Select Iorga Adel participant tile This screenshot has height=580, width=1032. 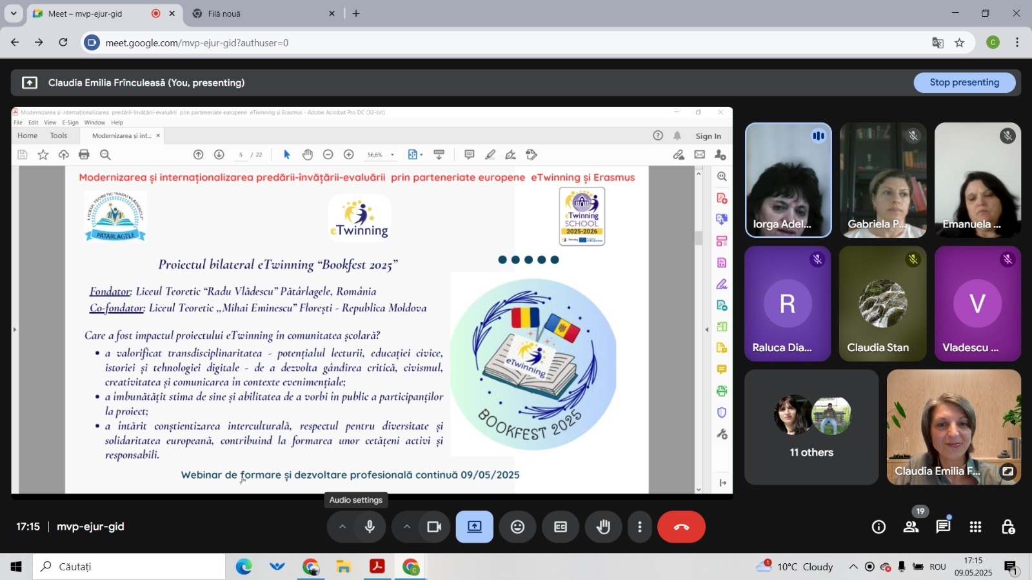(788, 180)
